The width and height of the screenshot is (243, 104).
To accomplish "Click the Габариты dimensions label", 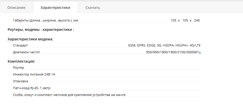I will pos(45,20).
